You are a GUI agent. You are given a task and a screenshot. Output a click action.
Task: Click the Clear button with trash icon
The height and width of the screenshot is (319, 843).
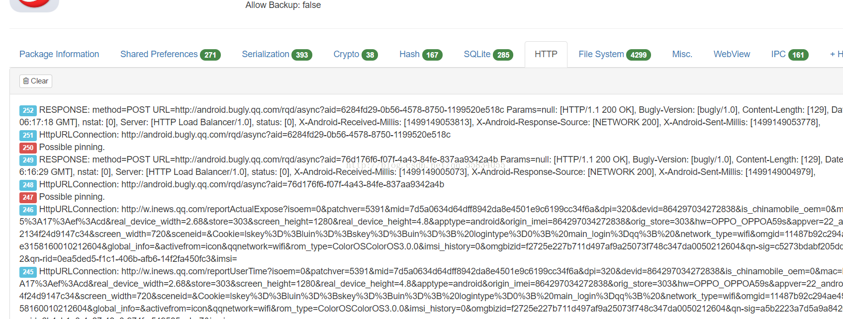pyautogui.click(x=36, y=81)
